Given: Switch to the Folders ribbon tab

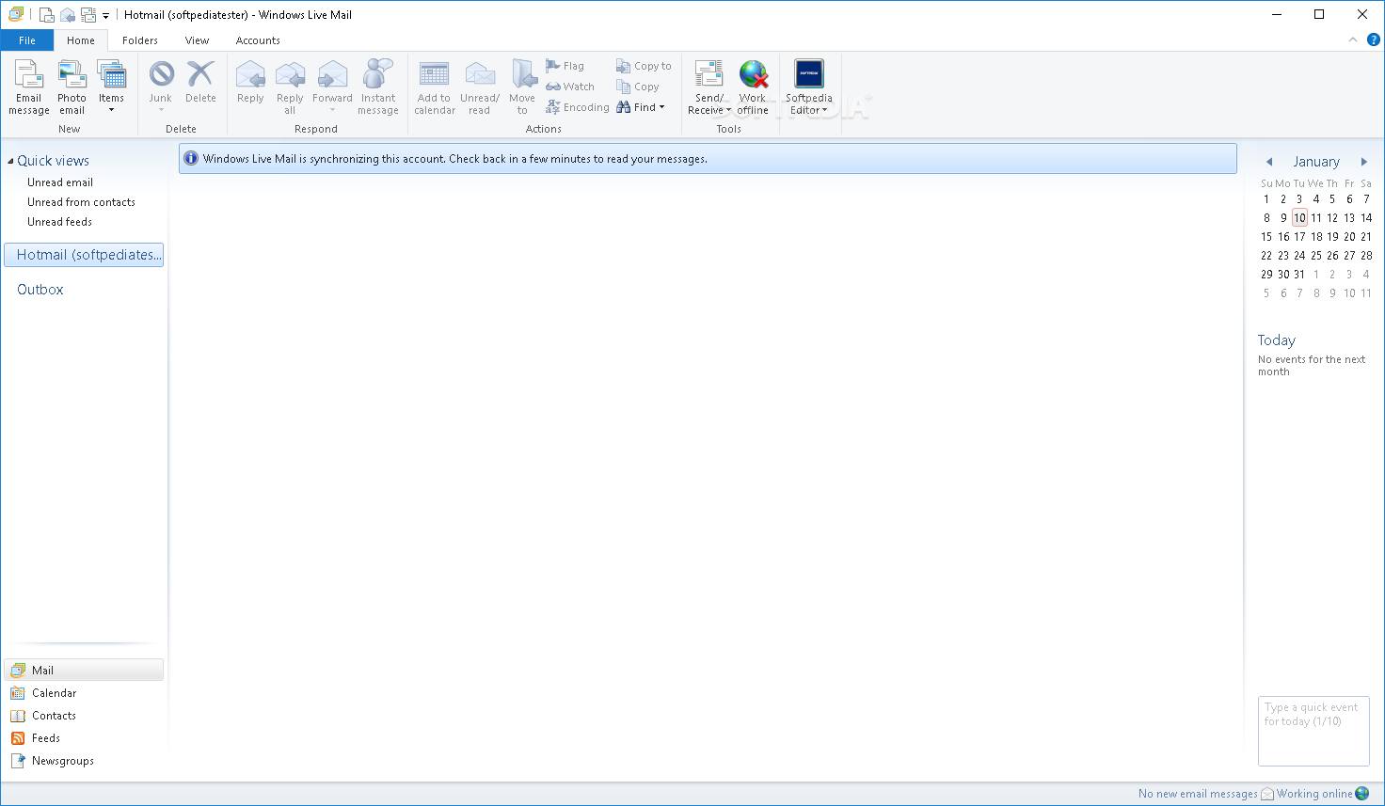Looking at the screenshot, I should tap(140, 40).
